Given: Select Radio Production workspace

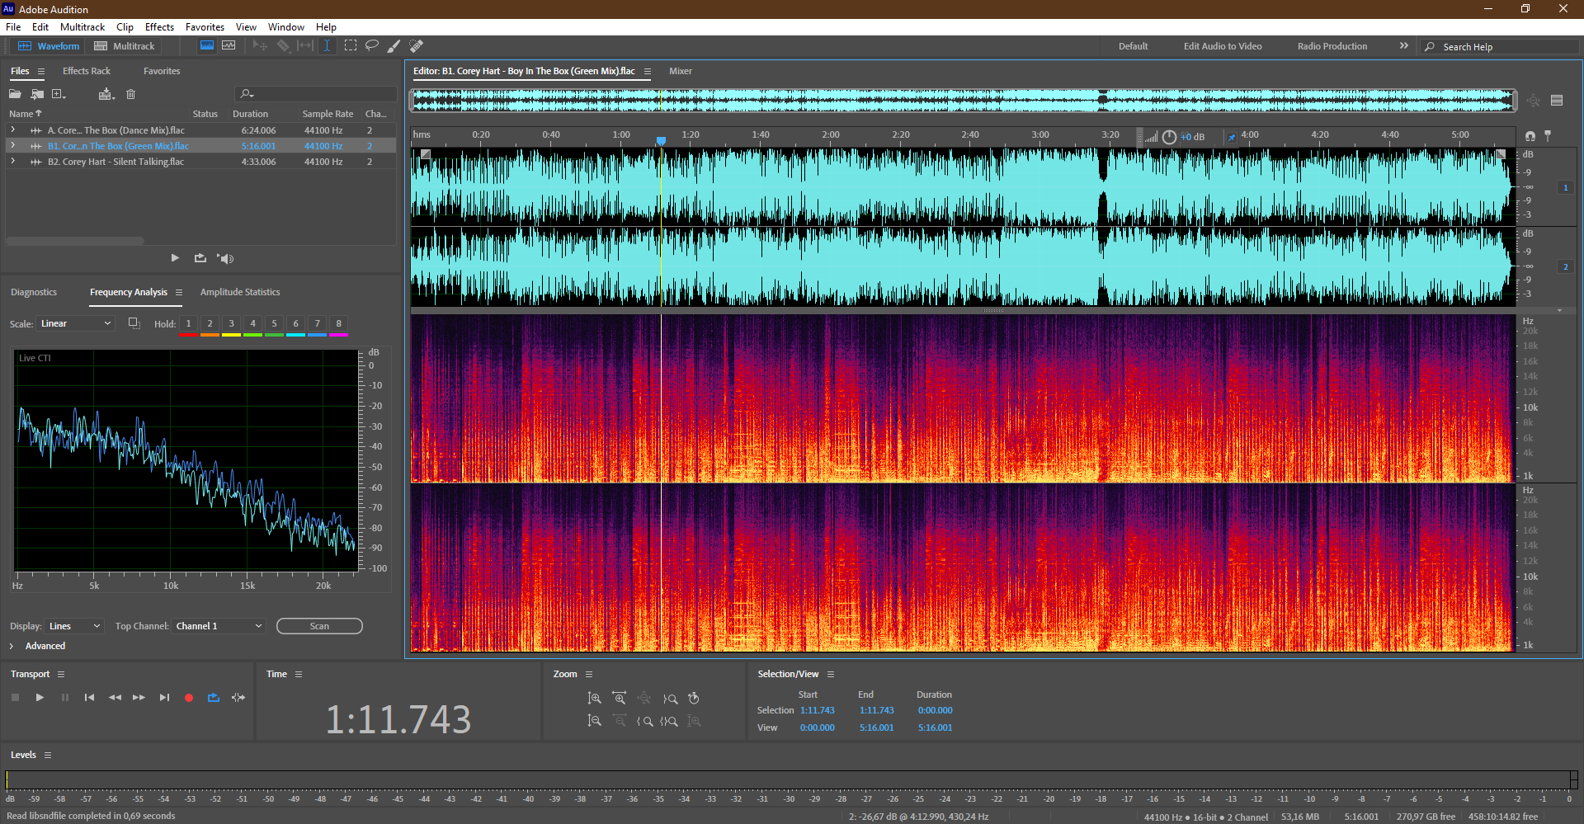Looking at the screenshot, I should 1332,46.
